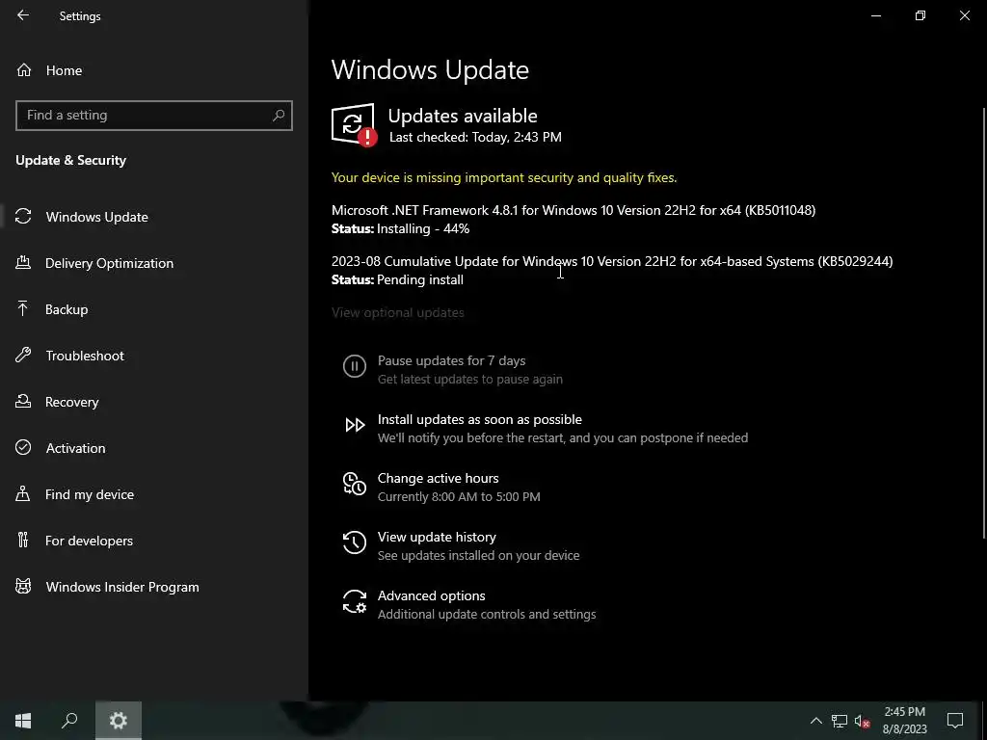Click the history icon for View update history

point(355,542)
